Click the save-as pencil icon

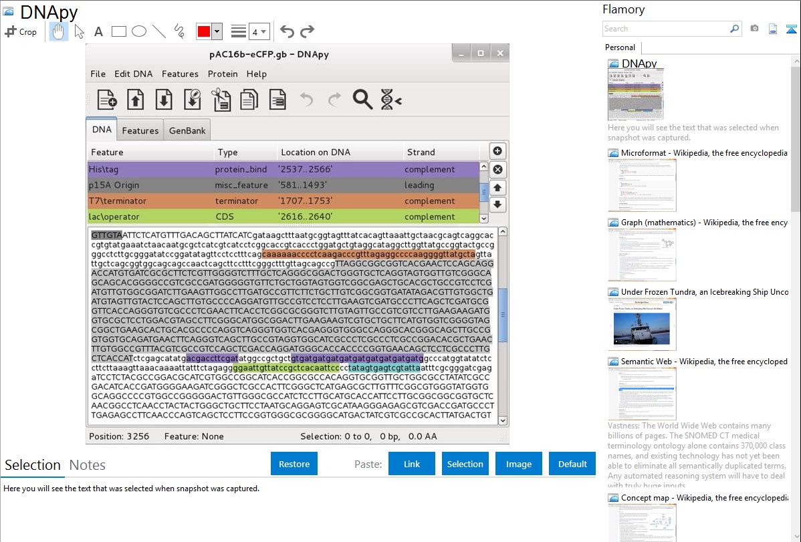(193, 100)
